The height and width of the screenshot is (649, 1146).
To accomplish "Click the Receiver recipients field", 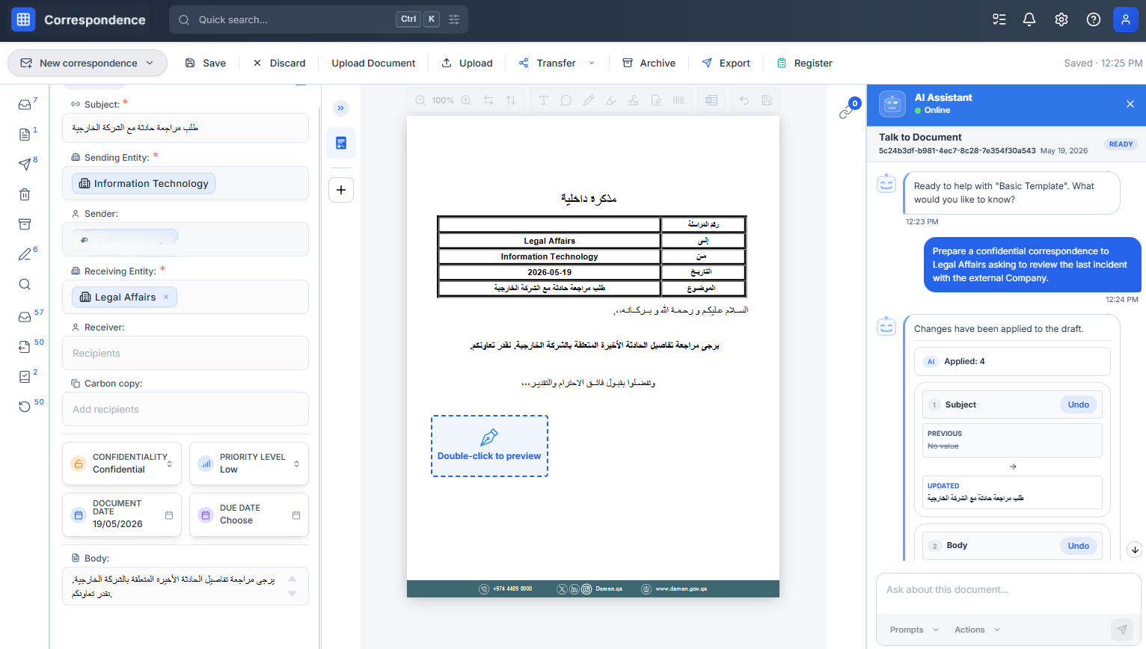I will coord(186,353).
